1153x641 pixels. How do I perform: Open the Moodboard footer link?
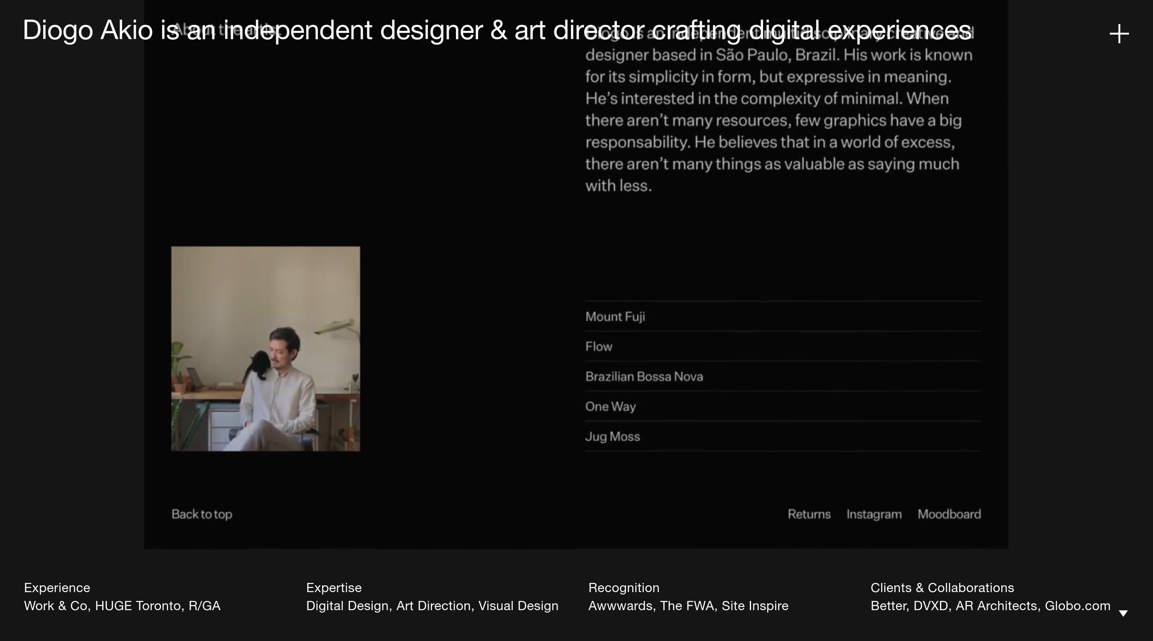pos(949,514)
